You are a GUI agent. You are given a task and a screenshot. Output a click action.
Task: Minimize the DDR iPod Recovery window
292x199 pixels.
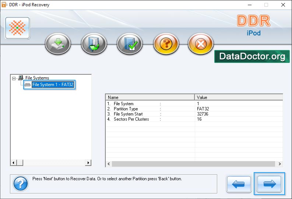point(250,5)
